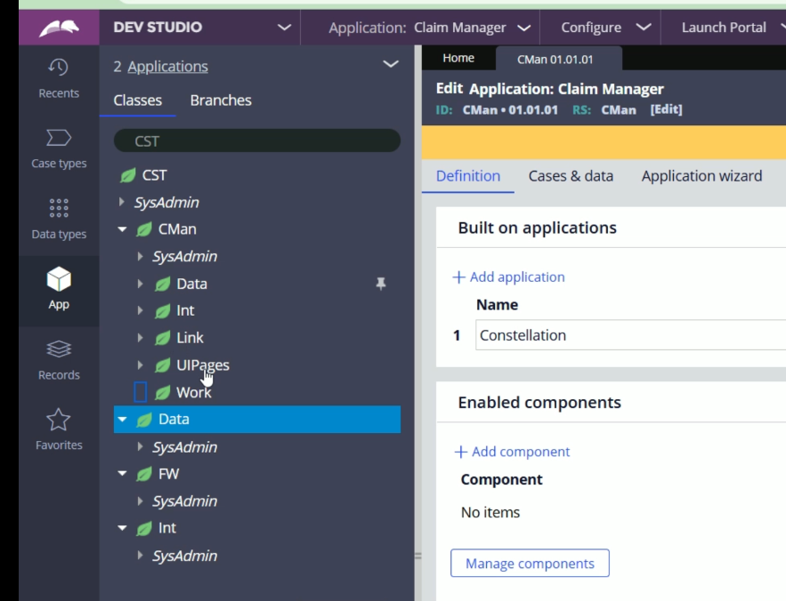The width and height of the screenshot is (786, 601).
Task: Collapse the Int node below FW
Action: click(122, 528)
